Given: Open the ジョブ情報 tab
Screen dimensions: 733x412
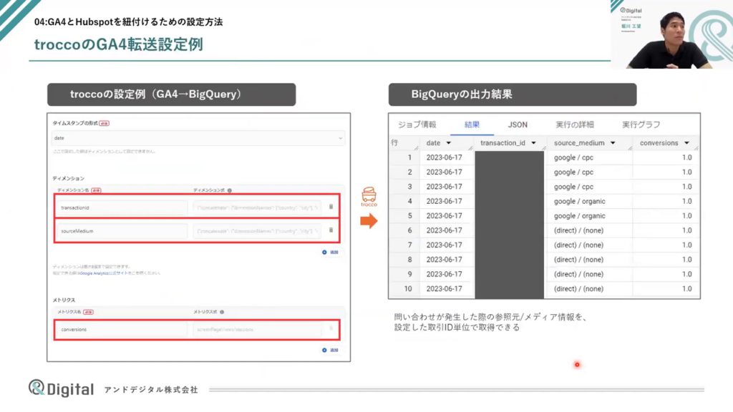Looking at the screenshot, I should pos(417,124).
